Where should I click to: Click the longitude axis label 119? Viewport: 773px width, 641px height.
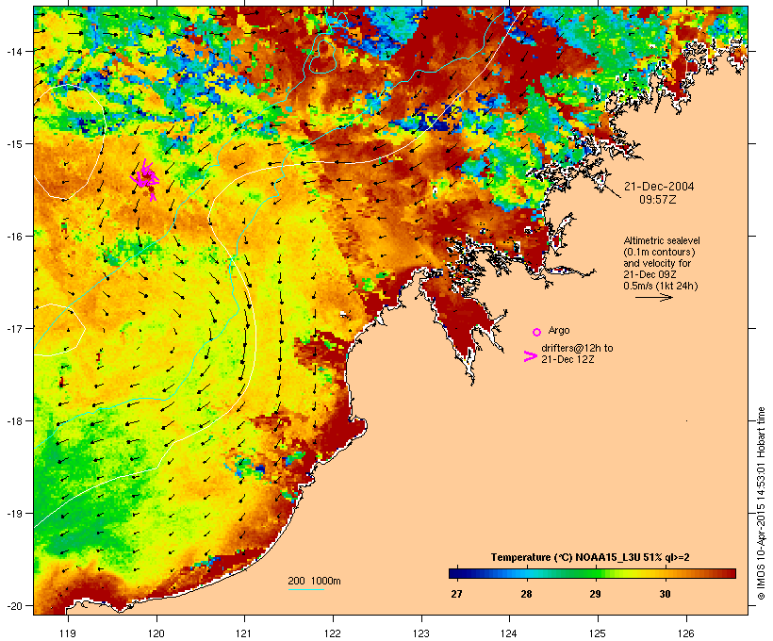68,633
